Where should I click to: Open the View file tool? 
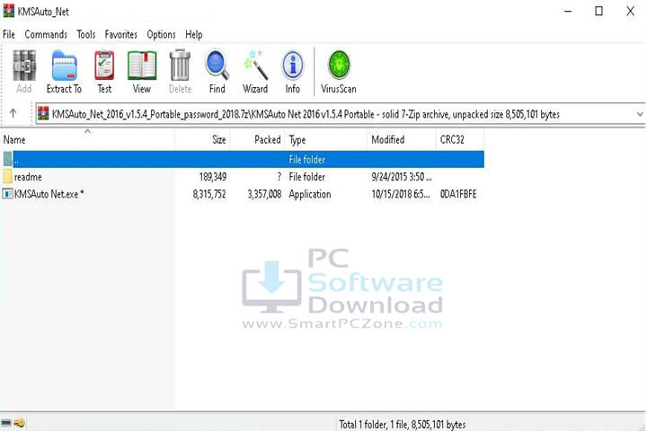pos(142,66)
